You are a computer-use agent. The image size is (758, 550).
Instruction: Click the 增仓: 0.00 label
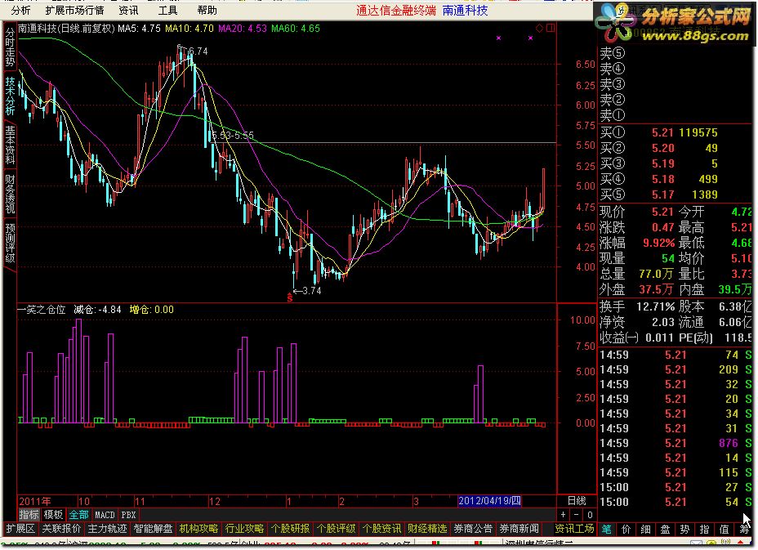coord(151,310)
